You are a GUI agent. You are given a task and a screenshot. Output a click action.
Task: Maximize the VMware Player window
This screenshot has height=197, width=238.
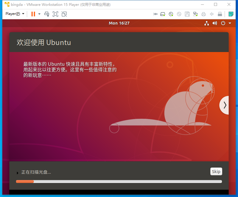point(216,5)
